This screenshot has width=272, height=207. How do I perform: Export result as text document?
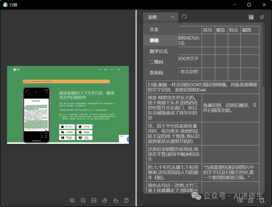251,200
